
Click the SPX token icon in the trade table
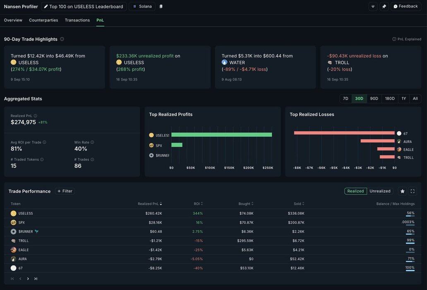(x=13, y=223)
